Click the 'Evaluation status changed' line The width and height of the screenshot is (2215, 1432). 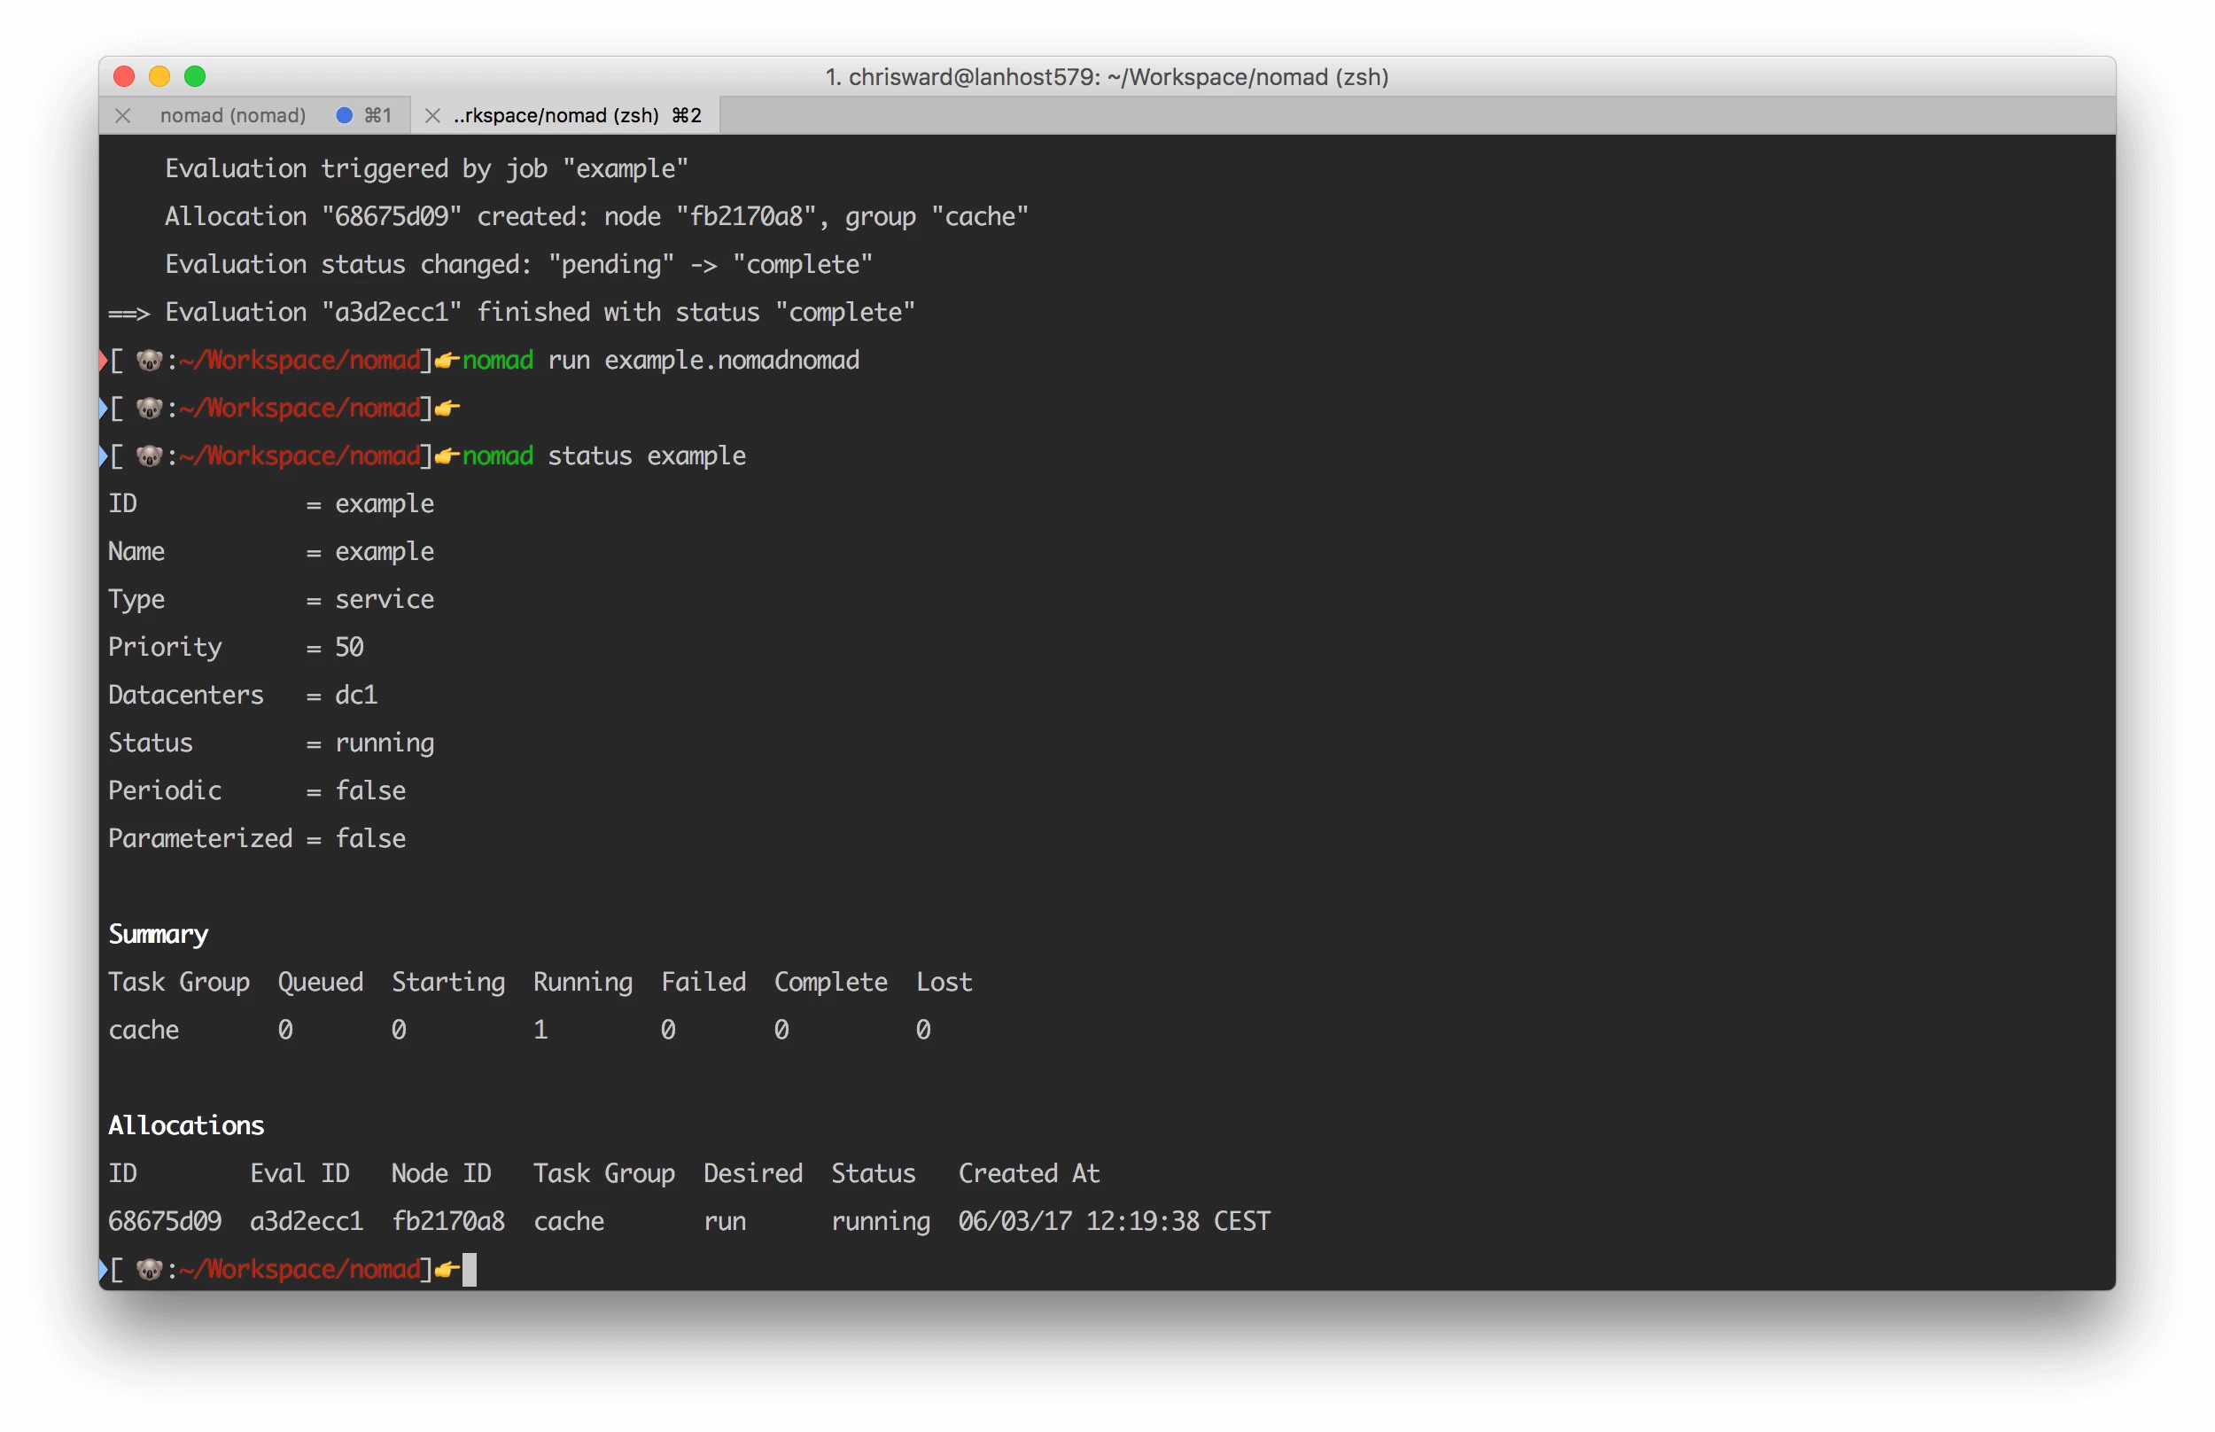(x=518, y=264)
